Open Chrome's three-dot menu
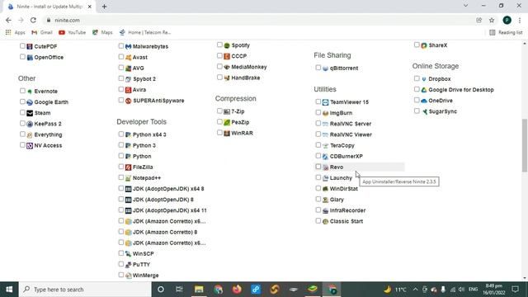 point(520,20)
